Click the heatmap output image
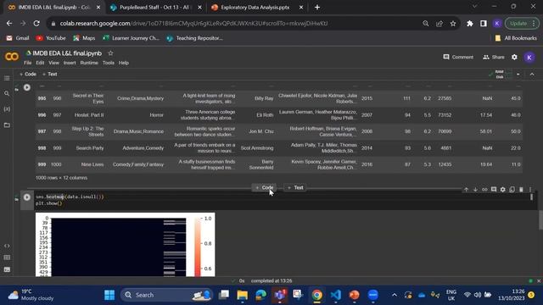The image size is (543, 305). coord(125,245)
